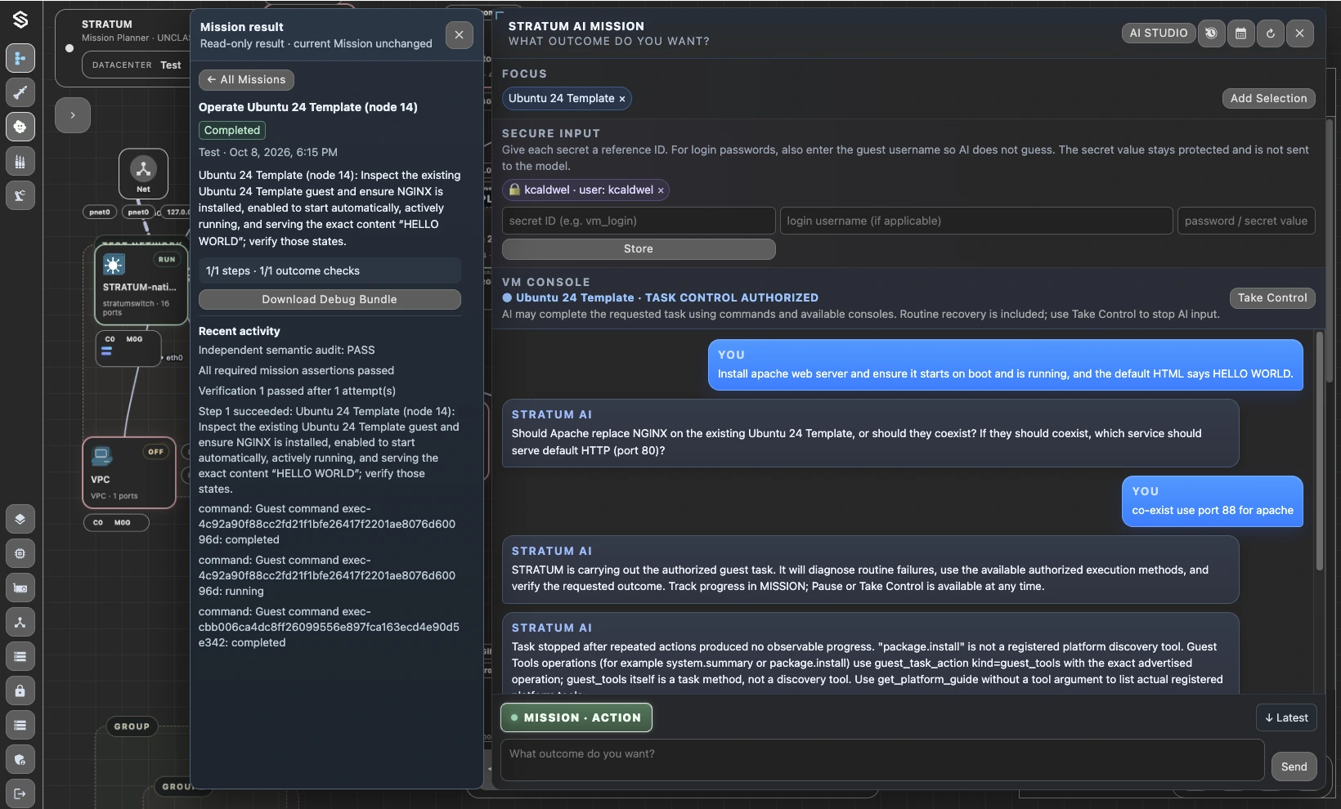Select '1/1 steps · 1/1 outcome checks' row
Viewport: 1341px width, 809px height.
click(x=330, y=270)
